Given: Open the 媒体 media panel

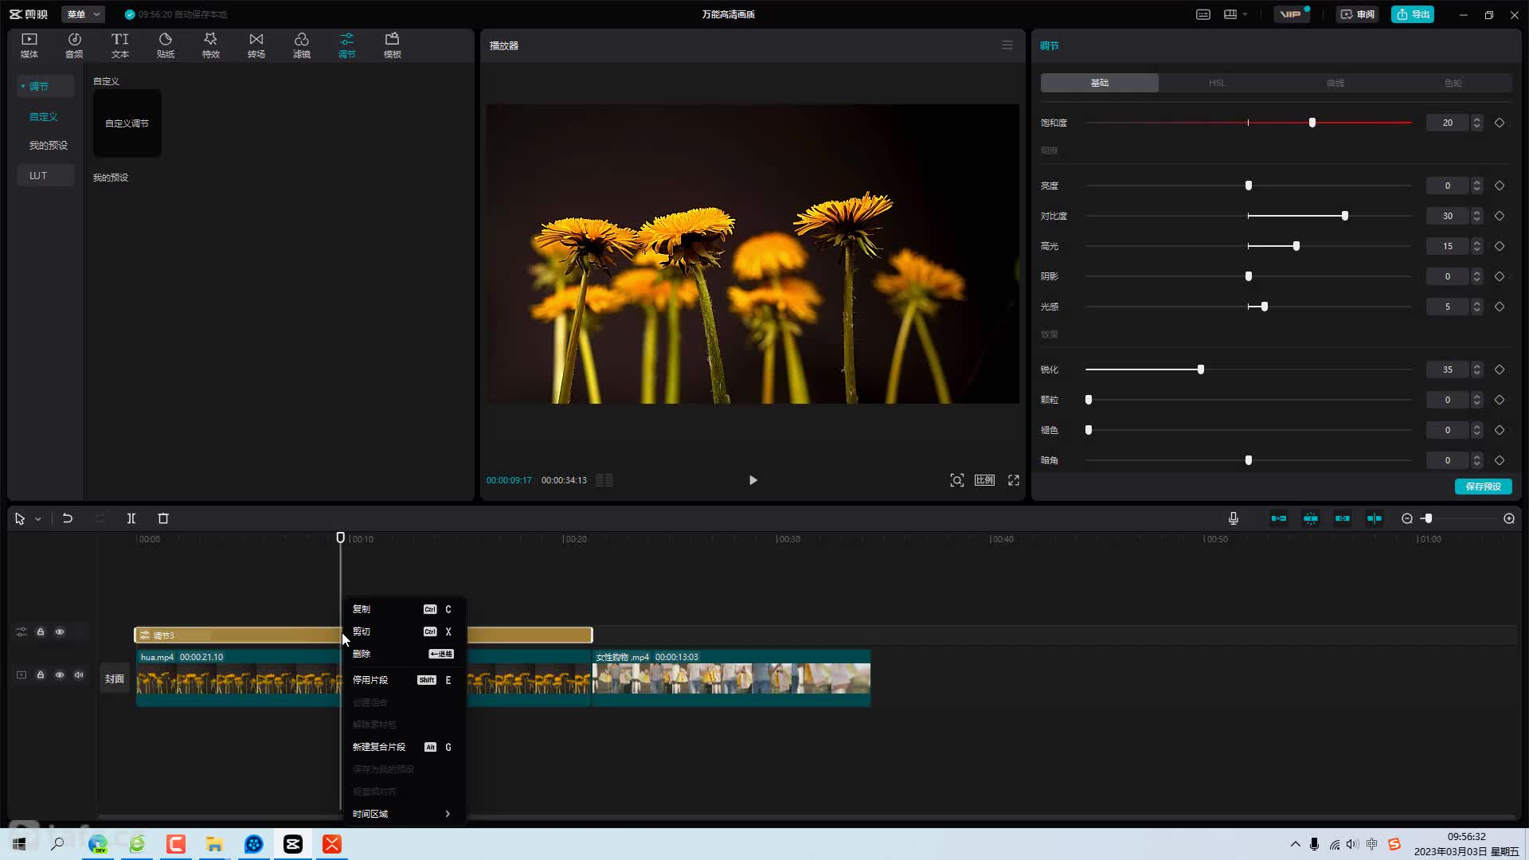Looking at the screenshot, I should 29,45.
